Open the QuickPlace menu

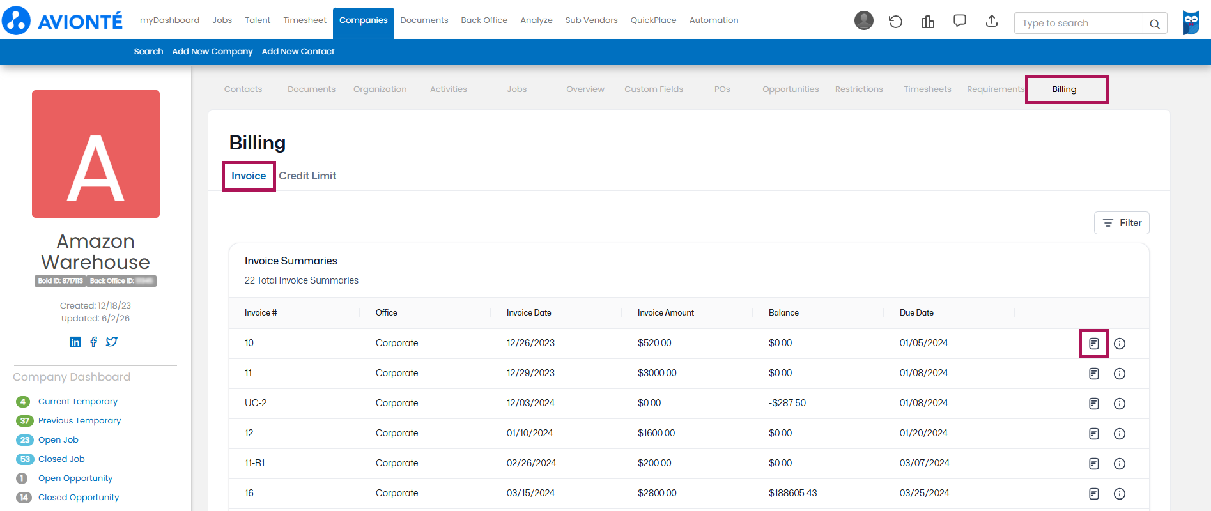point(654,20)
